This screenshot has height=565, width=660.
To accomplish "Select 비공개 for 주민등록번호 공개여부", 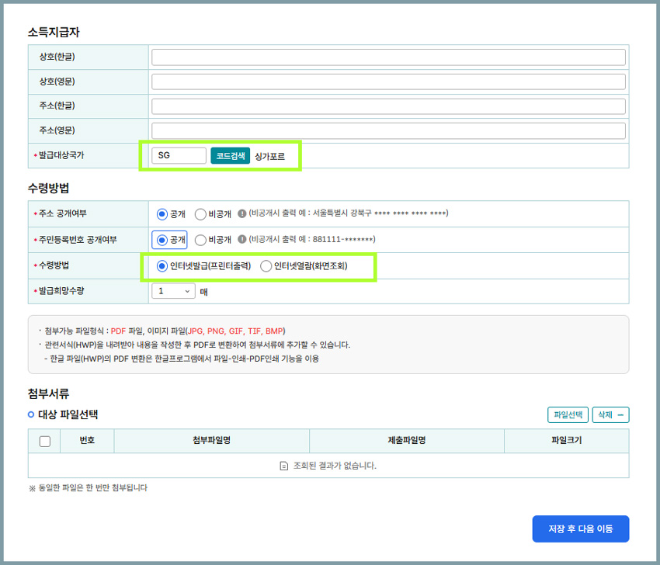I will pos(200,240).
